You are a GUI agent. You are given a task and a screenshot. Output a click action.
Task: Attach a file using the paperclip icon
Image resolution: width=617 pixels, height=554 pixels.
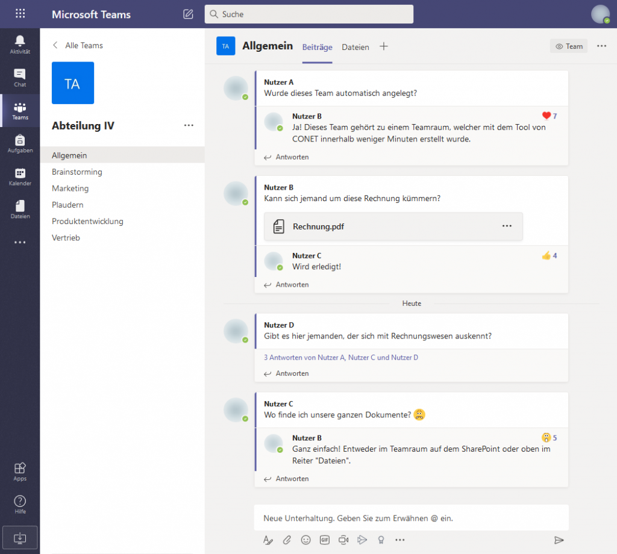[287, 540]
